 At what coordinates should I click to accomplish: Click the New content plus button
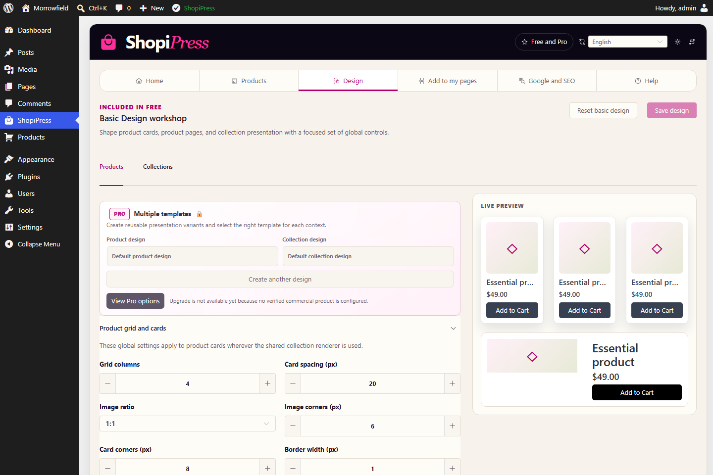(152, 8)
